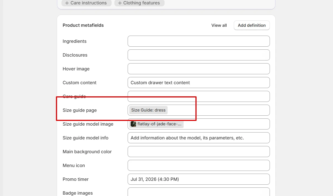Screen dimensions: 333x196
Task: Click the plus icon beside Clothing features
Action: [x=120, y=3]
